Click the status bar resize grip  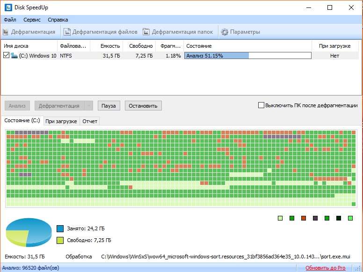click(x=357, y=268)
